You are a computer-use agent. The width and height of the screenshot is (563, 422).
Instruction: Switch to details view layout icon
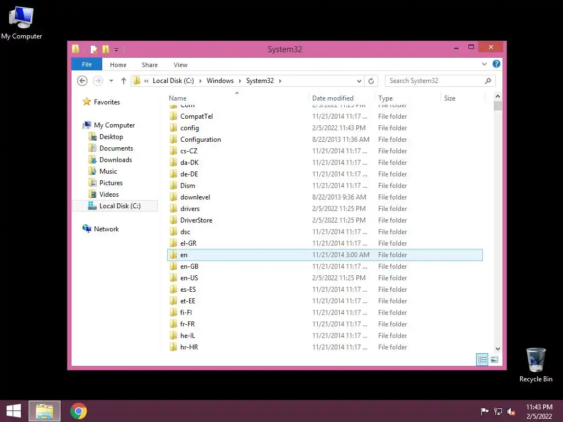click(x=482, y=359)
